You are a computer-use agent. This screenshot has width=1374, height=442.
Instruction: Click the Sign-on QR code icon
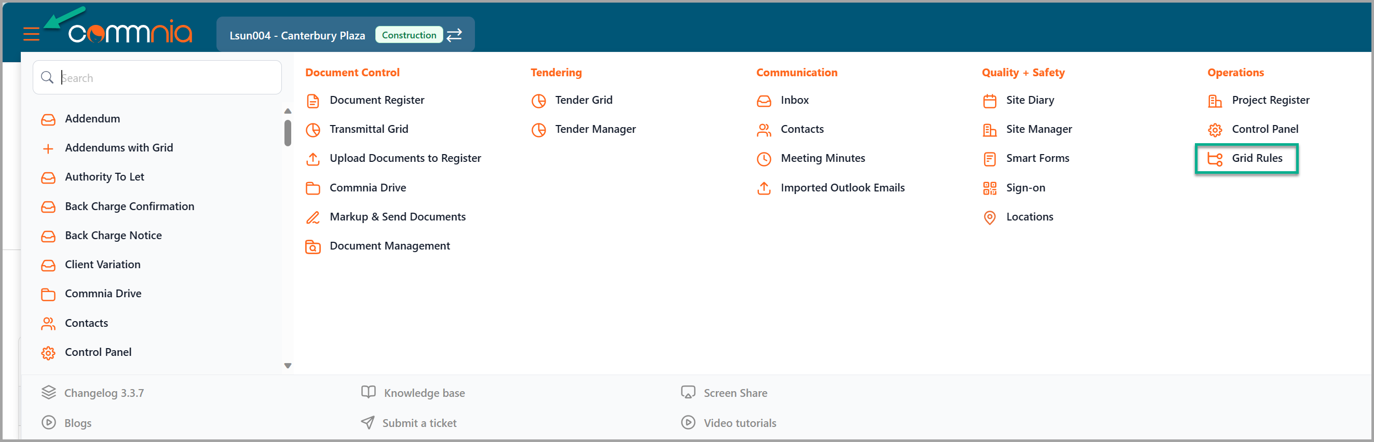coord(989,188)
